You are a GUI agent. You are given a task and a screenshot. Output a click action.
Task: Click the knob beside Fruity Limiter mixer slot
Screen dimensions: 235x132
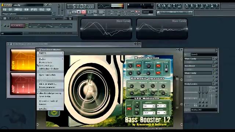click(216, 84)
